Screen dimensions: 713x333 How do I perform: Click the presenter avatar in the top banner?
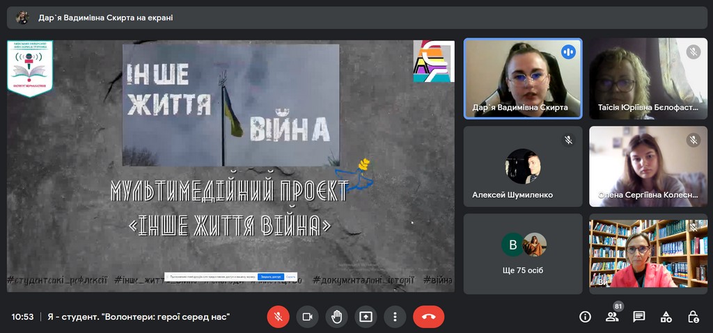(22, 17)
